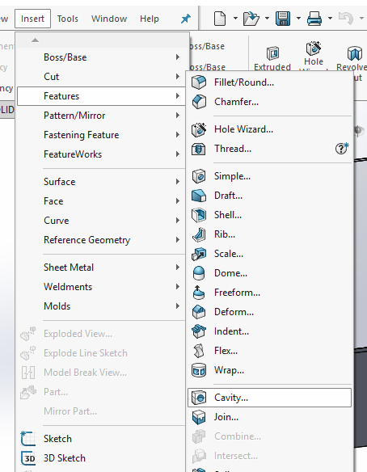Pin the menu bar with pushpin icon
Image resolution: width=367 pixels, height=472 pixels.
(186, 19)
